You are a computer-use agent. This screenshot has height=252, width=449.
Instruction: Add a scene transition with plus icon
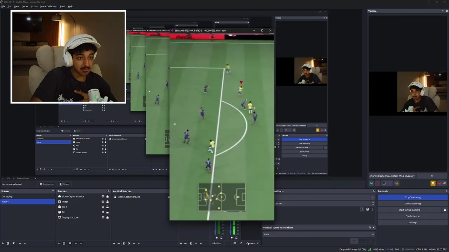coord(362,209)
